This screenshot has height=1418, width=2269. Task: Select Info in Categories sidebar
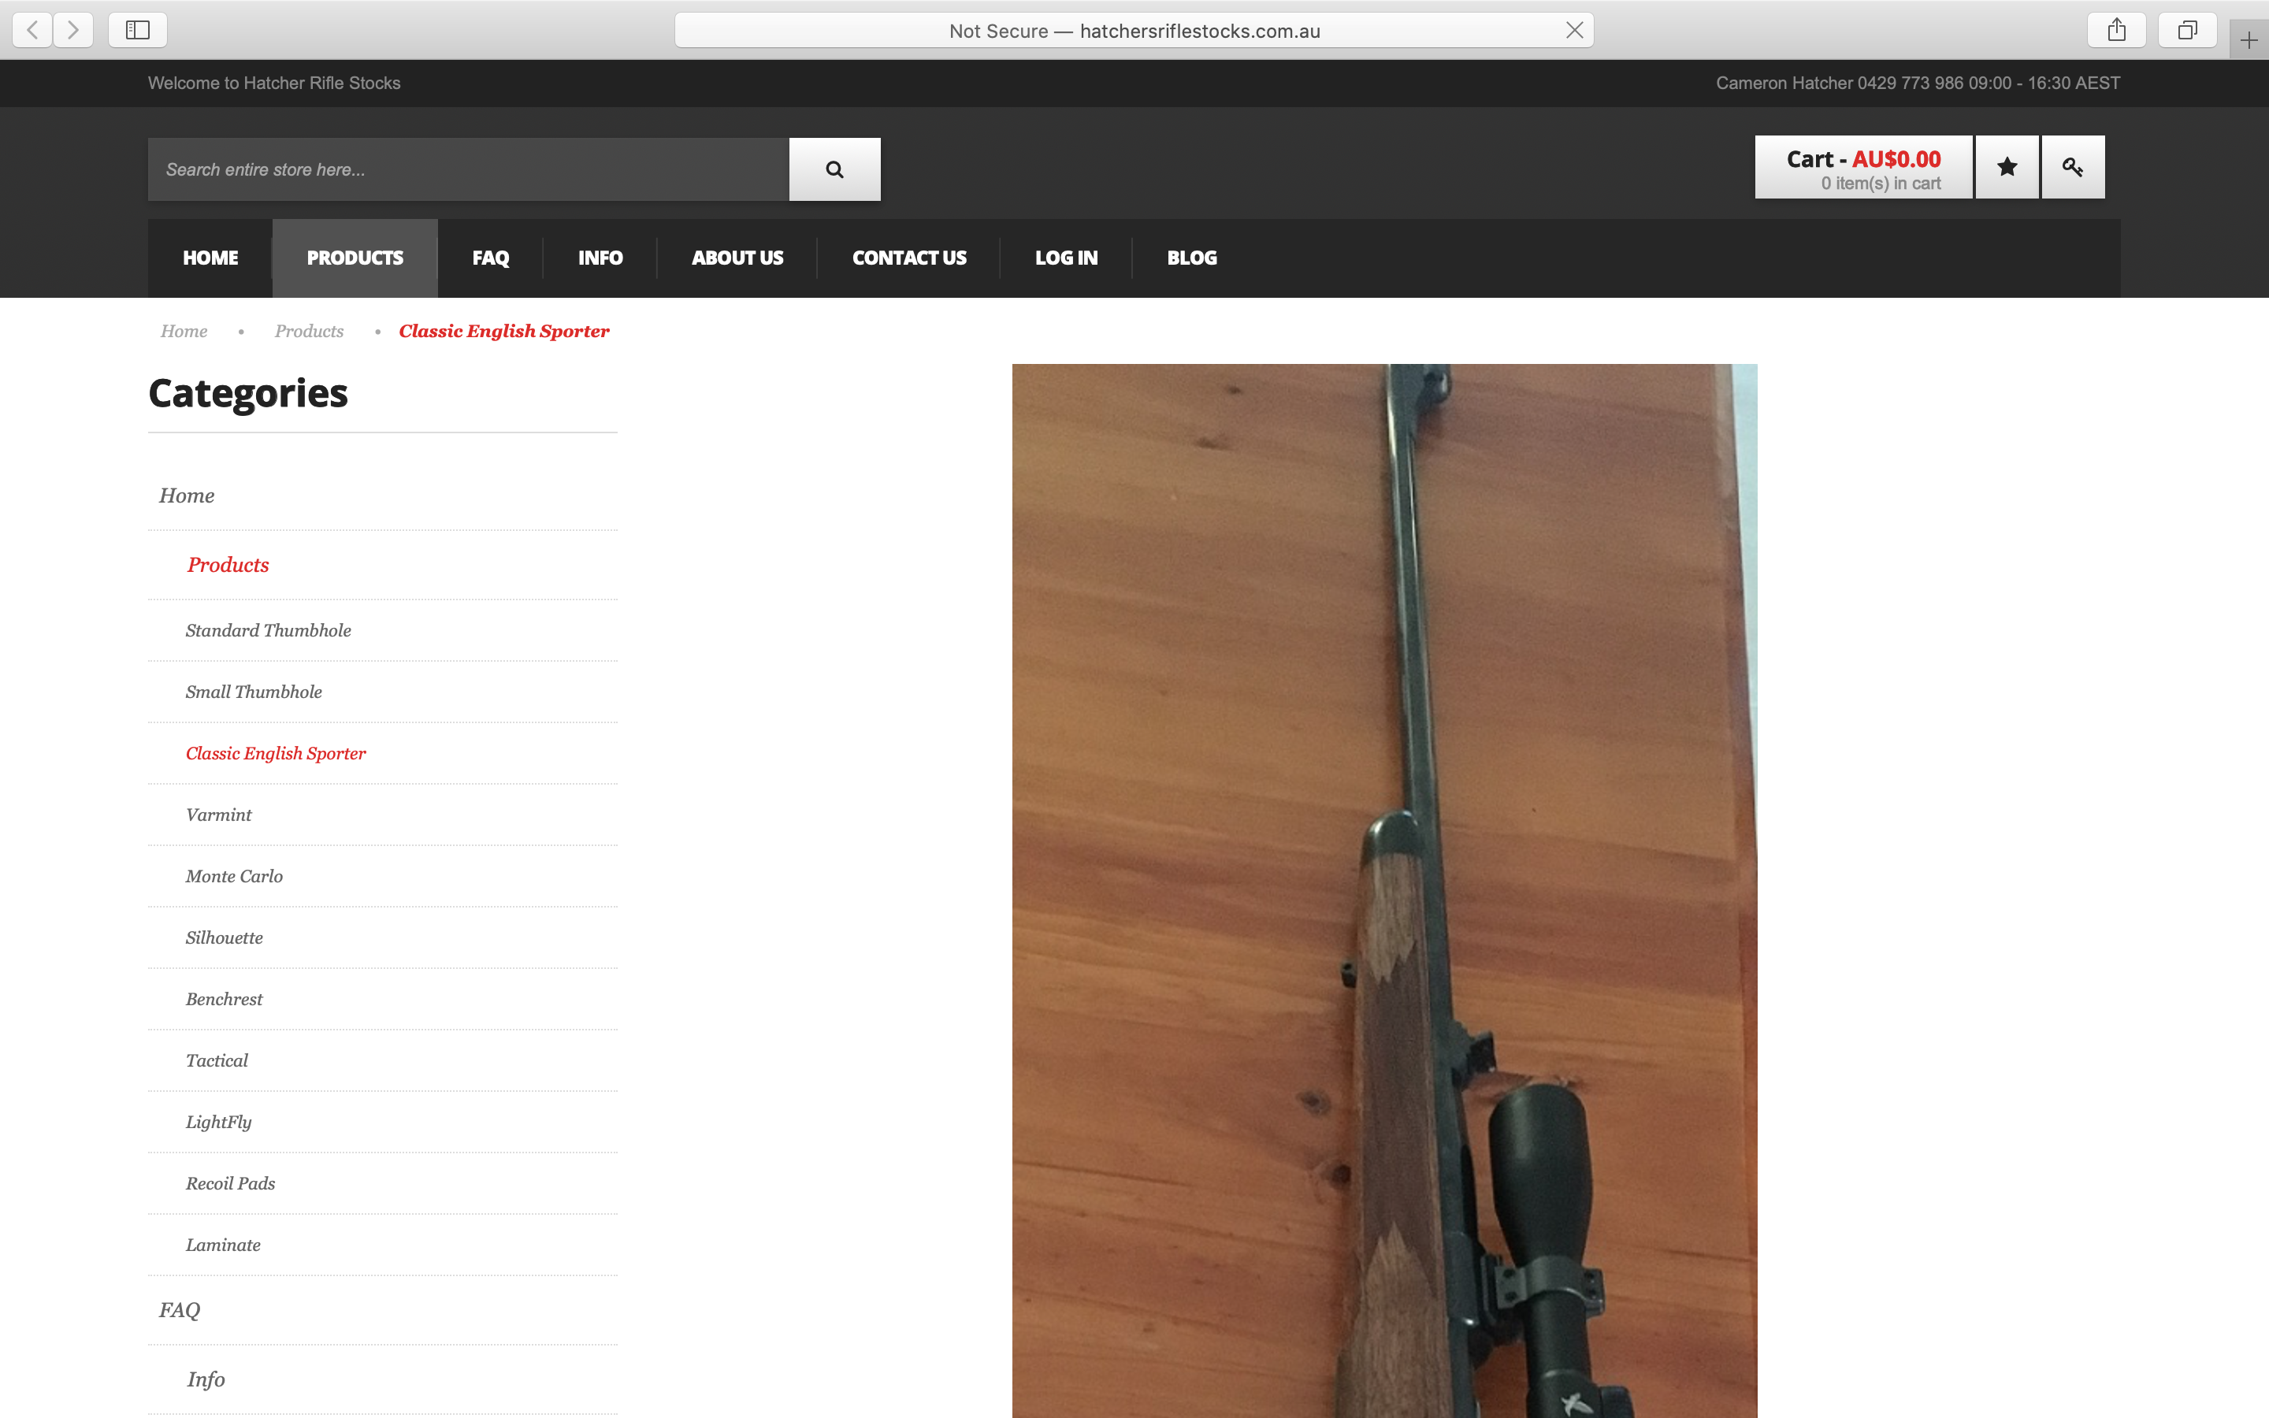point(206,1379)
